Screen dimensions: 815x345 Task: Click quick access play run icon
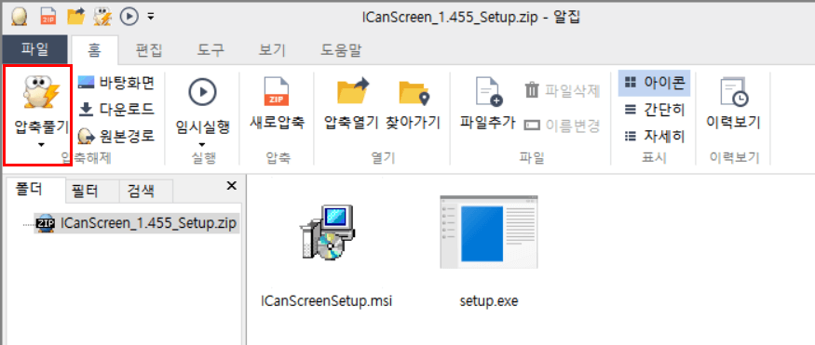click(x=129, y=17)
